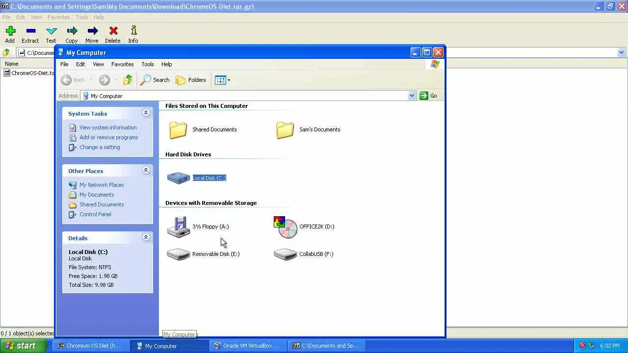Viewport: 628px width, 353px height.
Task: Click the 7-Zip Extract button
Action: click(30, 35)
